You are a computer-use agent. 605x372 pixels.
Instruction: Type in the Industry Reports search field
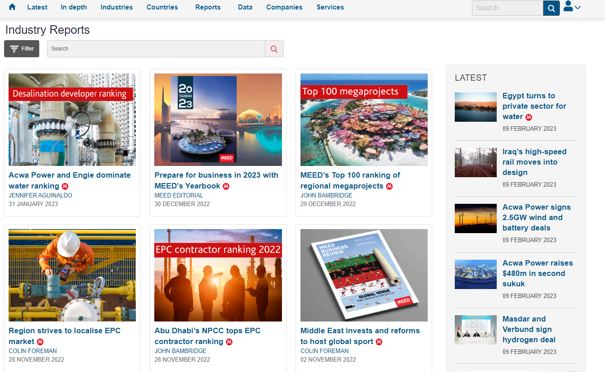156,49
